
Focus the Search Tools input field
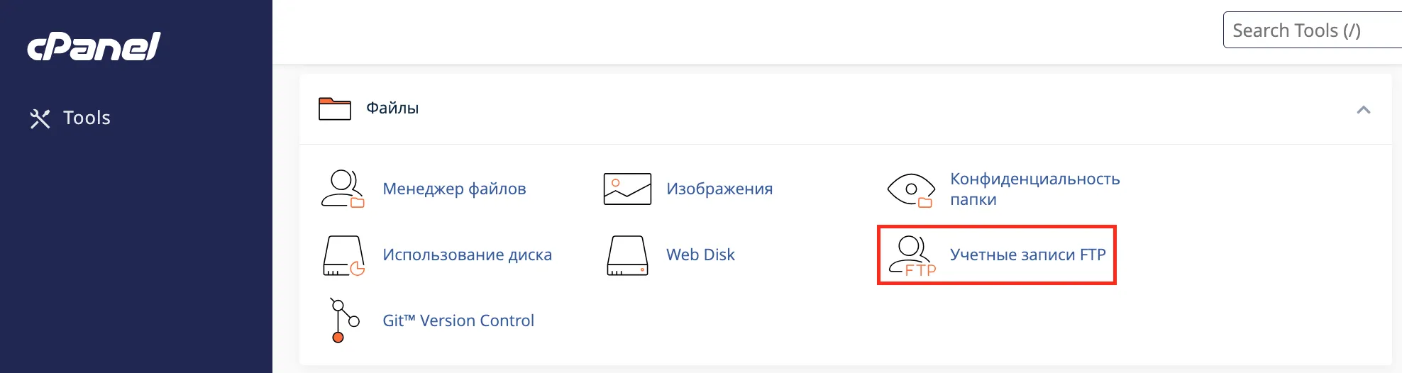click(1313, 30)
